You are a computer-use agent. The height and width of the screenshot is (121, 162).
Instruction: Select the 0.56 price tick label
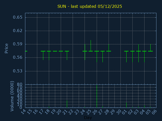coord(18,57)
